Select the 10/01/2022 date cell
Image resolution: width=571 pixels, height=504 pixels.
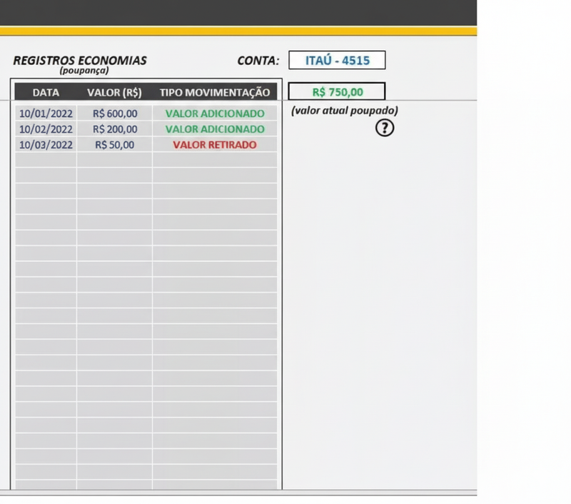46,114
